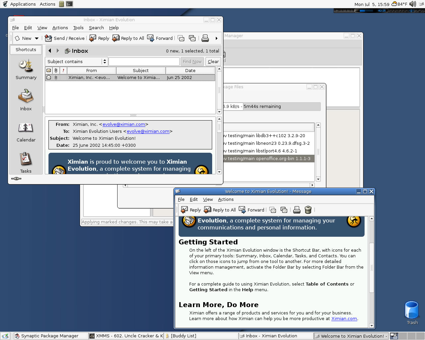The width and height of the screenshot is (425, 340).
Task: Delete message using the trash can icon
Action: tap(308, 210)
